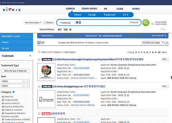This screenshot has width=172, height=123.
Task: Toggle Select All category checkbox
Action: [3, 97]
